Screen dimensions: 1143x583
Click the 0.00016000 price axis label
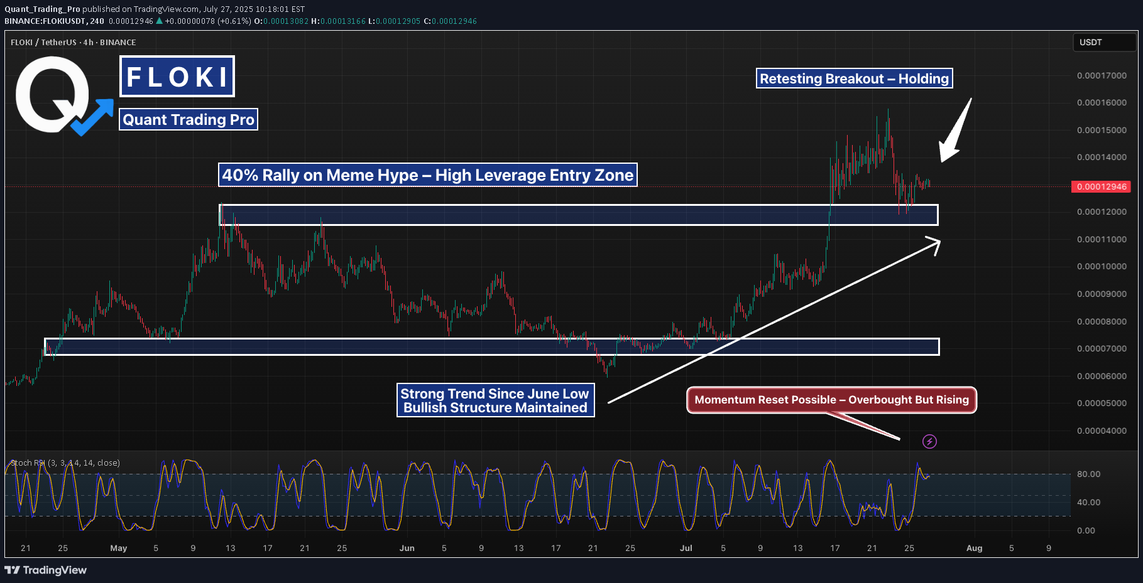point(1102,102)
